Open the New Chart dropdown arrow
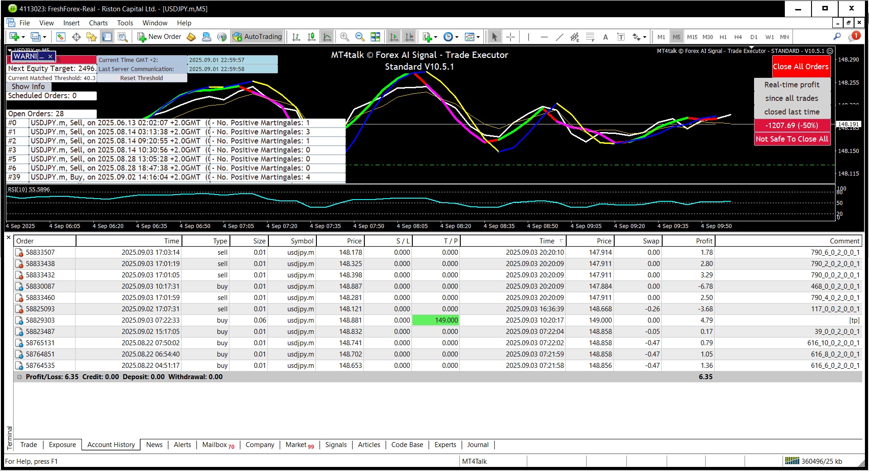 (23, 37)
